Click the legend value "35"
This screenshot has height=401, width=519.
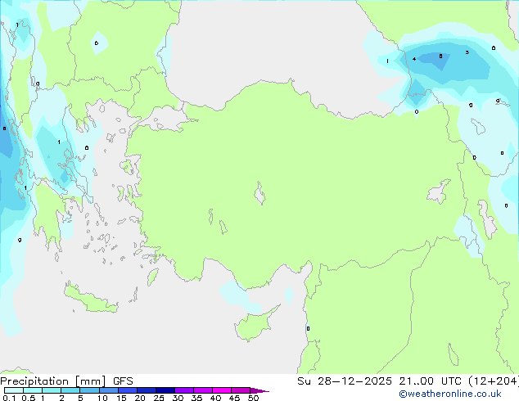coord(196,398)
